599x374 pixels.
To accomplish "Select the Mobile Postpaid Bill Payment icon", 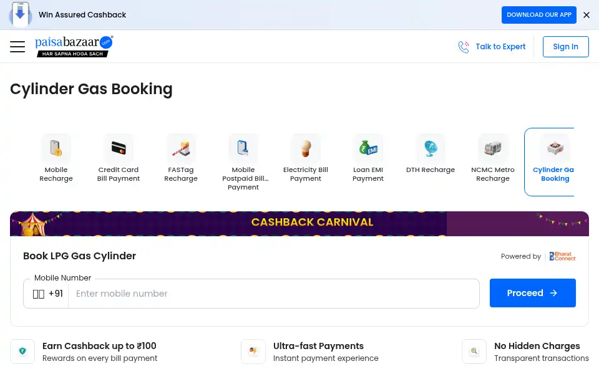I will click(x=243, y=148).
